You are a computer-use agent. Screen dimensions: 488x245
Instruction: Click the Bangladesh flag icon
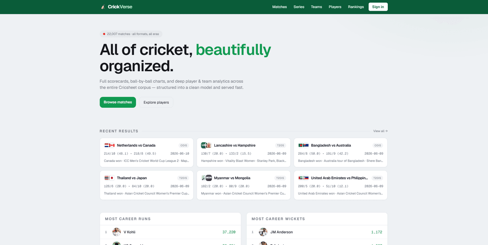pos(301,145)
